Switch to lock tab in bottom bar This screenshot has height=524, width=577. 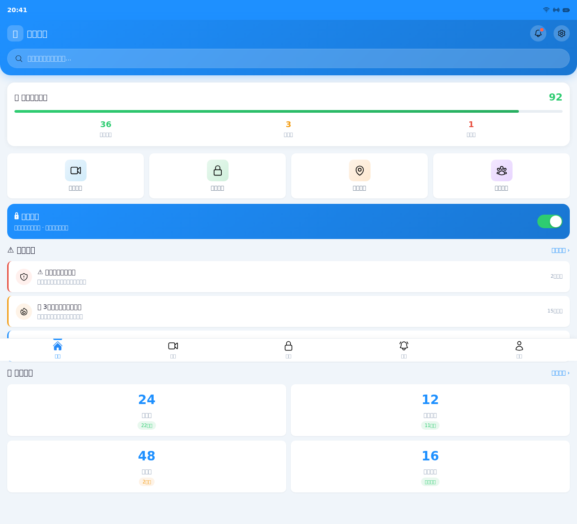coord(288,349)
